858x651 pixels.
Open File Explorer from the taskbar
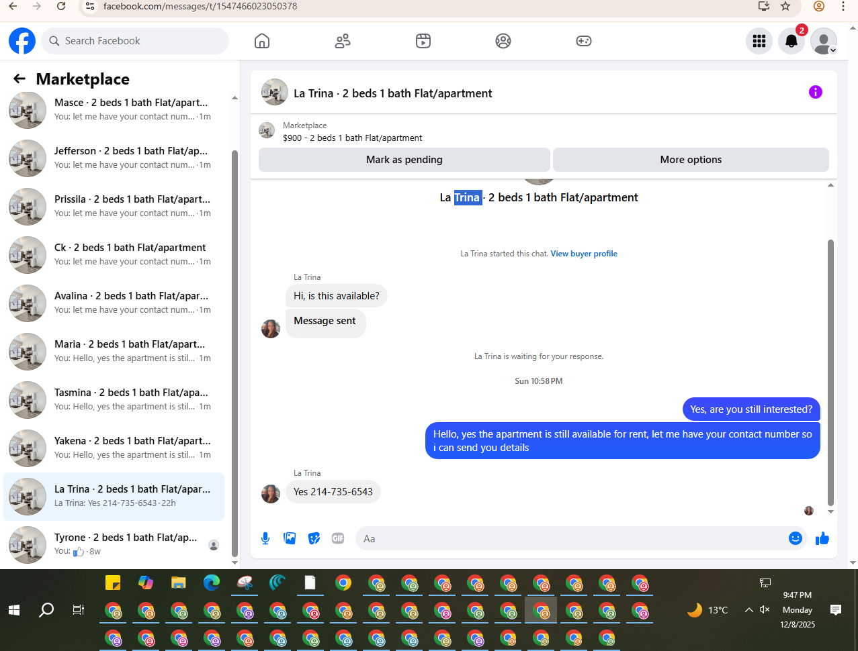pos(178,583)
